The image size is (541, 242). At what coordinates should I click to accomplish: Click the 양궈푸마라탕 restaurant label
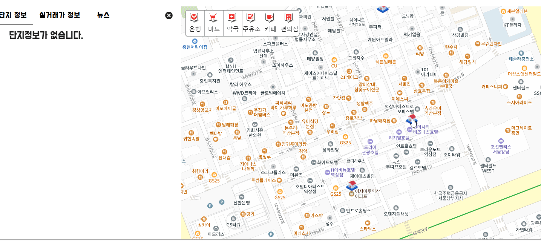(294, 144)
